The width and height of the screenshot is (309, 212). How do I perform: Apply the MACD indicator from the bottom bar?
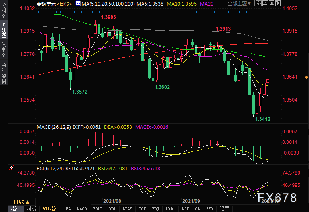[82, 209]
